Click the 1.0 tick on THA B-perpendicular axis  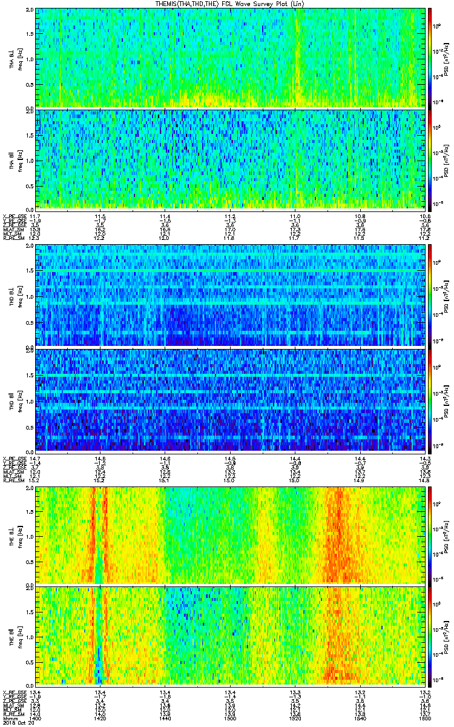click(30, 59)
